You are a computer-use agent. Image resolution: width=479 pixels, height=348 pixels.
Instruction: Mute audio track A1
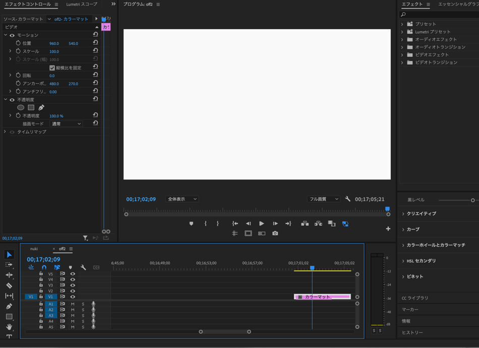click(x=73, y=304)
